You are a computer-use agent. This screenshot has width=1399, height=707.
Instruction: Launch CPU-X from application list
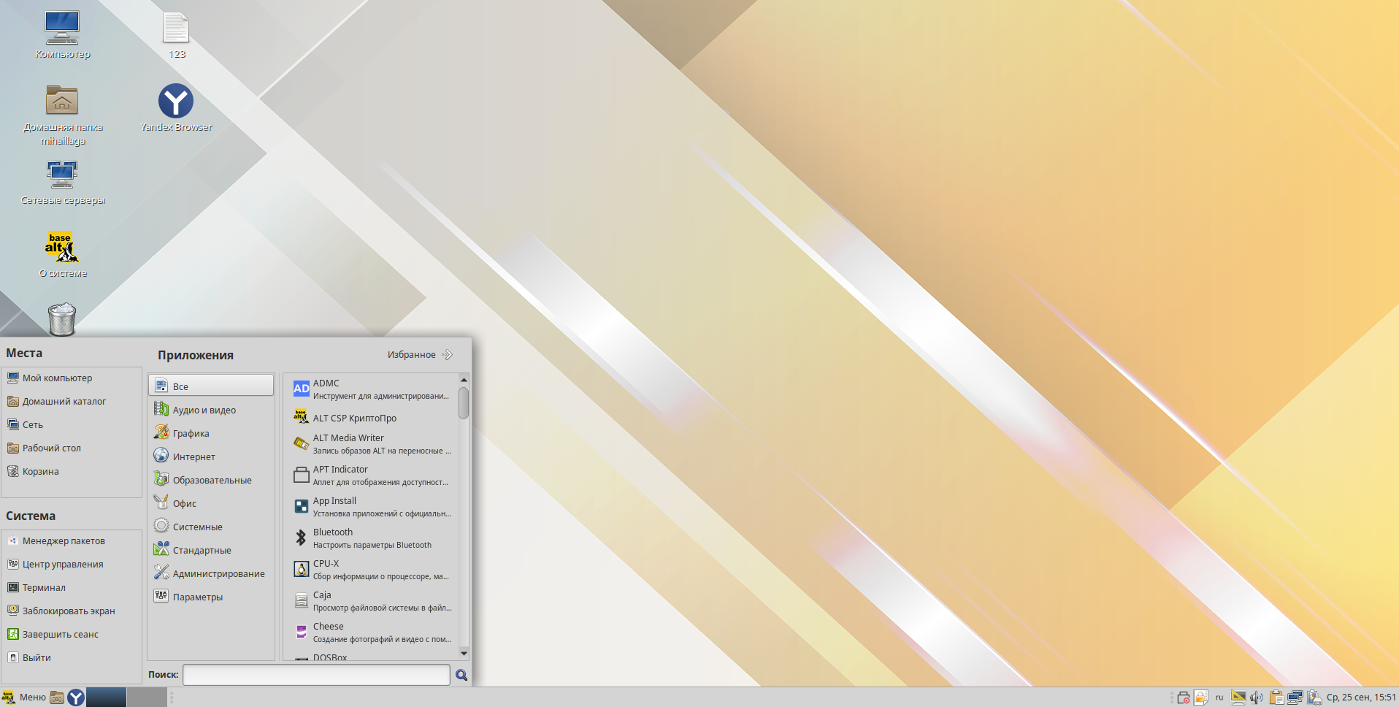[372, 570]
